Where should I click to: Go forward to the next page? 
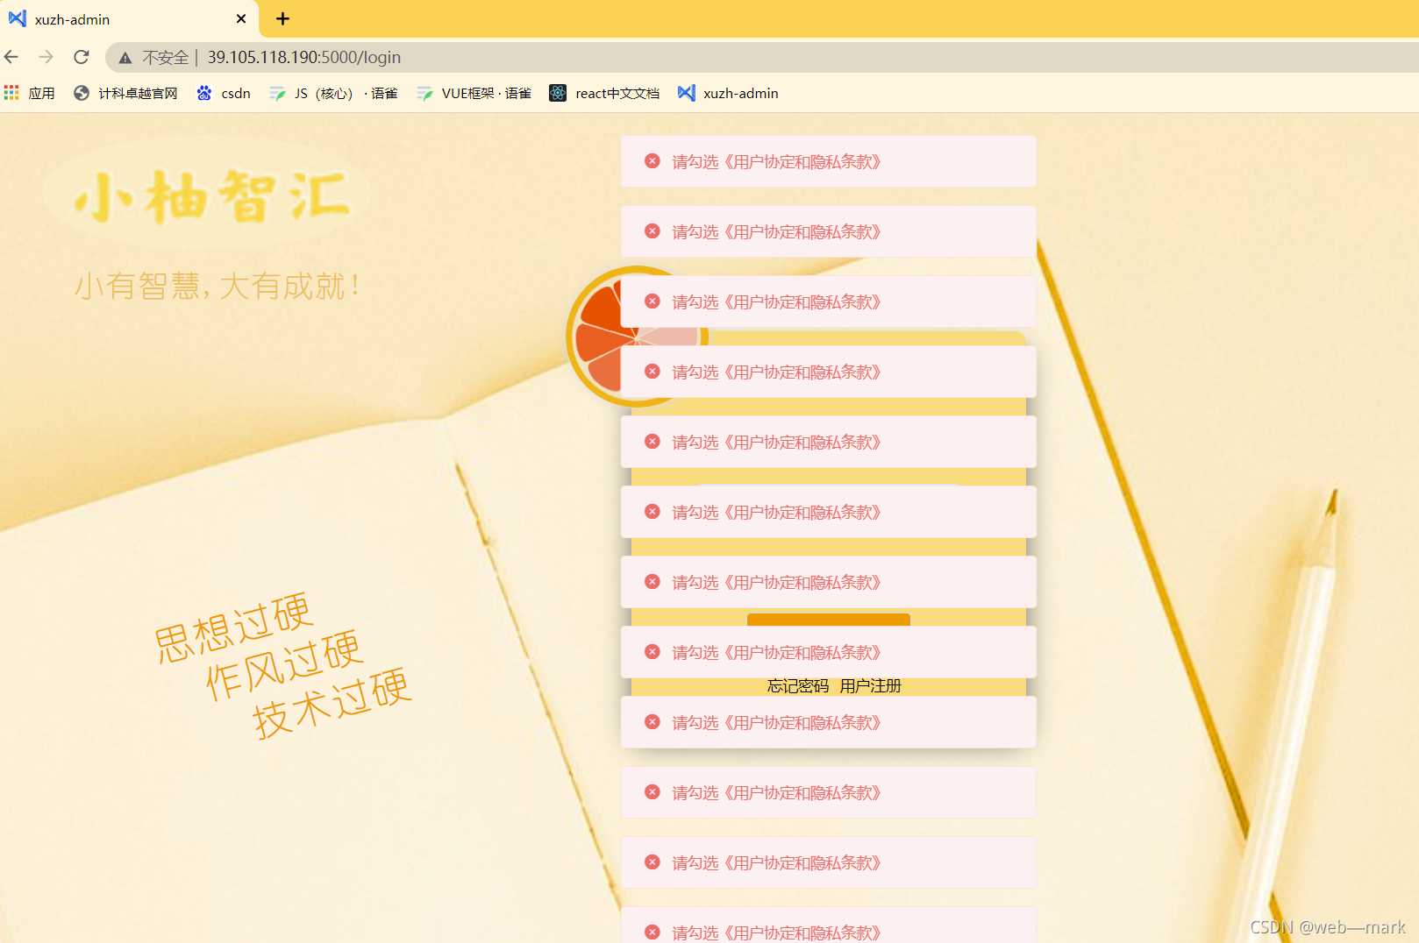[x=46, y=57]
